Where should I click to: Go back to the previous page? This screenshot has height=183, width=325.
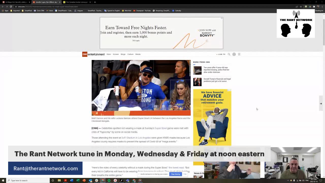coord(3,7)
